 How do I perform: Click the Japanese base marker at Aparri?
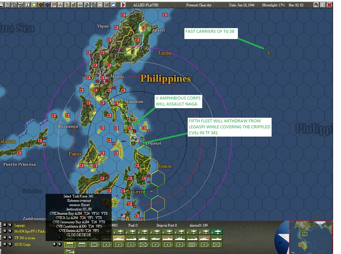[x=144, y=27]
